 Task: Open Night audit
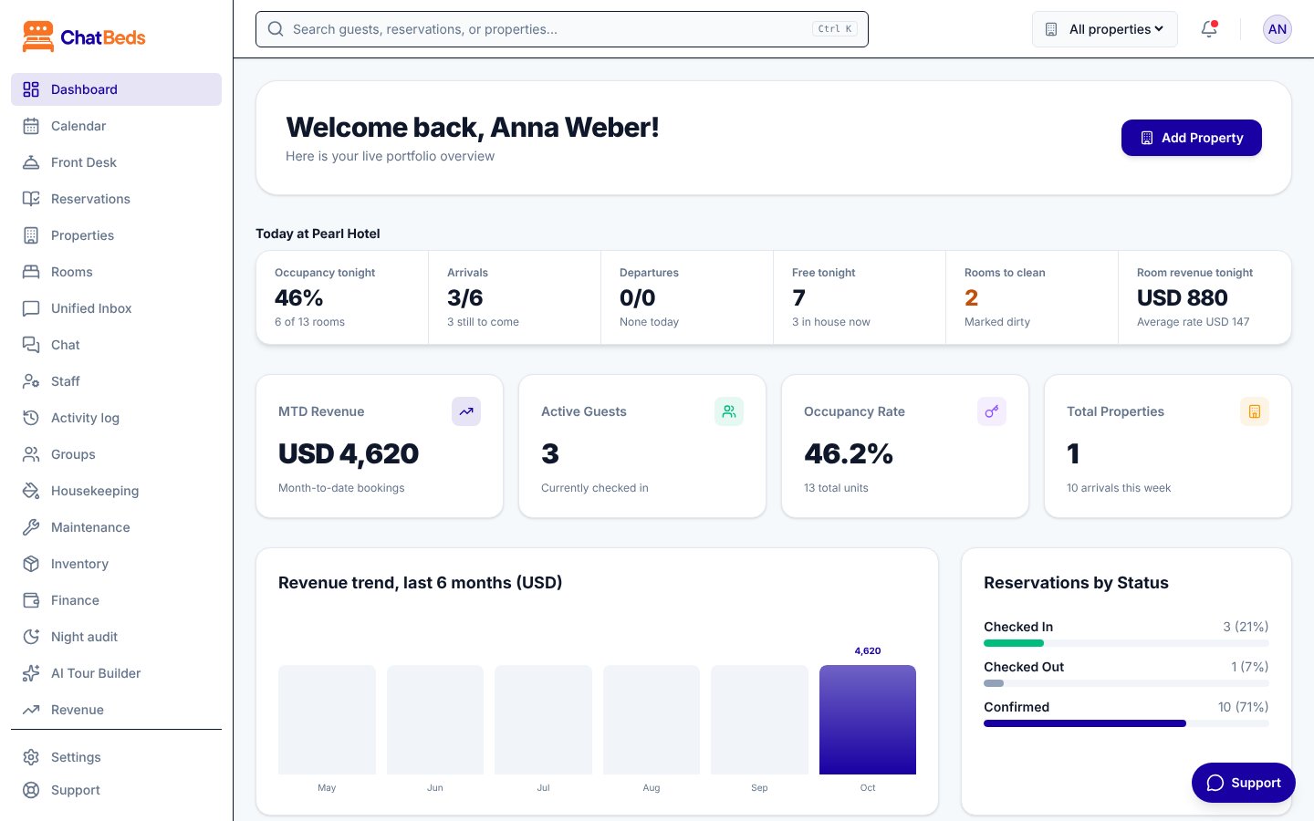[x=116, y=637]
